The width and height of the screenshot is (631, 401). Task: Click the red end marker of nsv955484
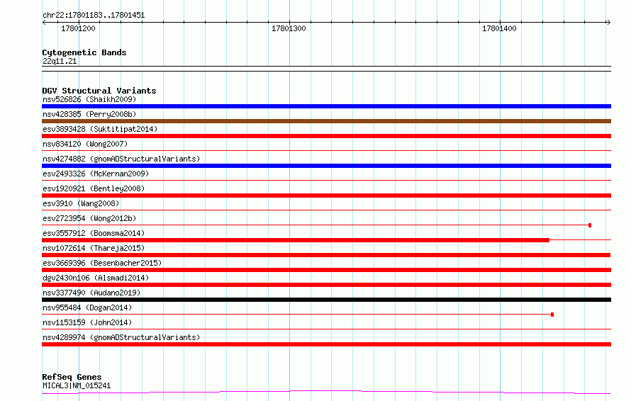(x=552, y=315)
